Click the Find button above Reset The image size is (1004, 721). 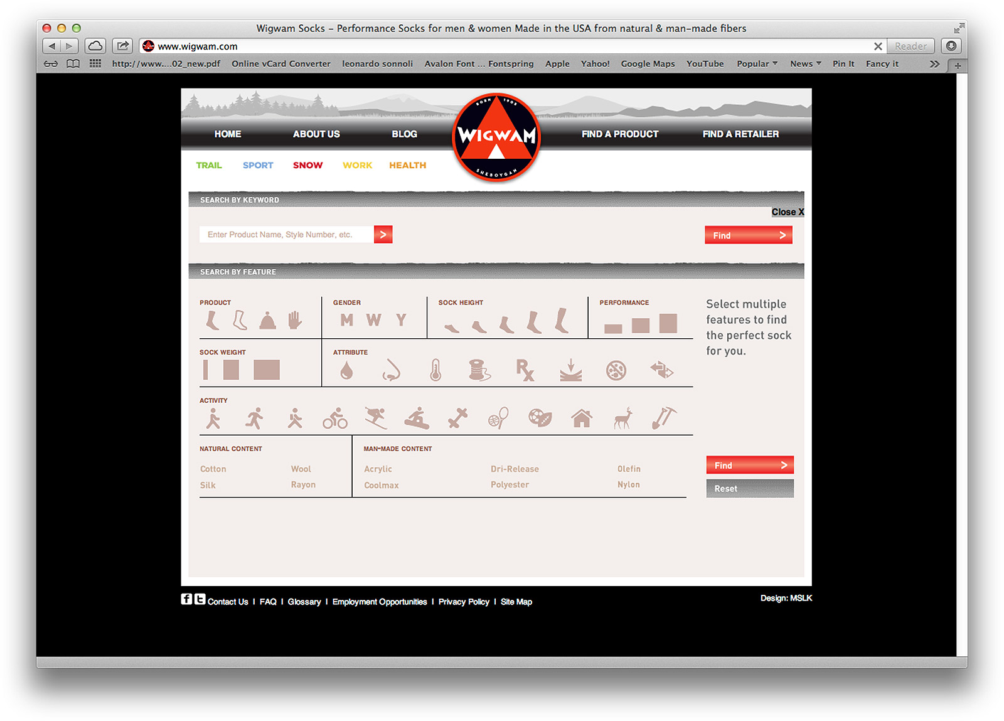750,465
